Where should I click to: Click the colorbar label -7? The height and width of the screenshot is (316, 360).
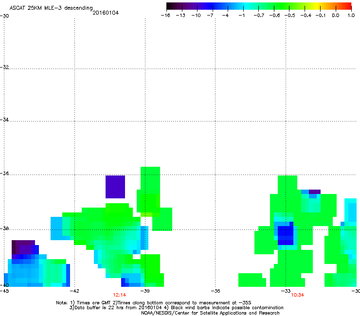tap(210, 16)
